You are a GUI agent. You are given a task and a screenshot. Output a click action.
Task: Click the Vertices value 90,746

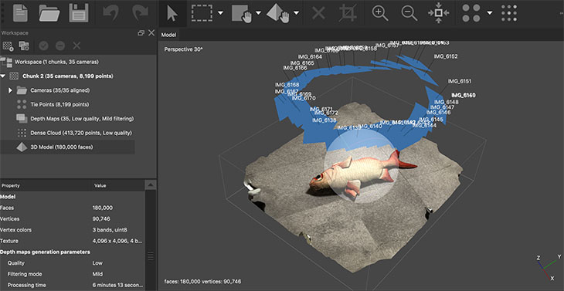101,218
